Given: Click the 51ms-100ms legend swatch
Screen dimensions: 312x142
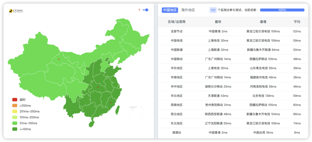Looking at the screenshot, I should 15,123.
